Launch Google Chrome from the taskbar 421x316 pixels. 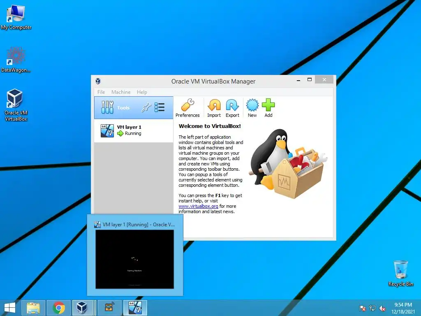click(x=59, y=308)
